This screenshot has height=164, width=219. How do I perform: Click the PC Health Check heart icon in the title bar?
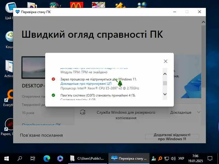click(18, 12)
